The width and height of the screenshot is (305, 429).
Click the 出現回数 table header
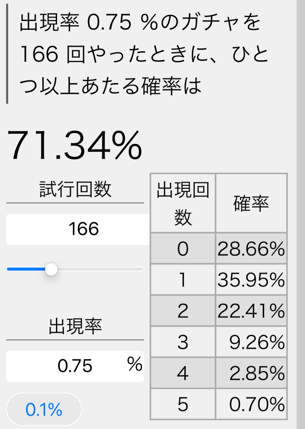pyautogui.click(x=183, y=203)
